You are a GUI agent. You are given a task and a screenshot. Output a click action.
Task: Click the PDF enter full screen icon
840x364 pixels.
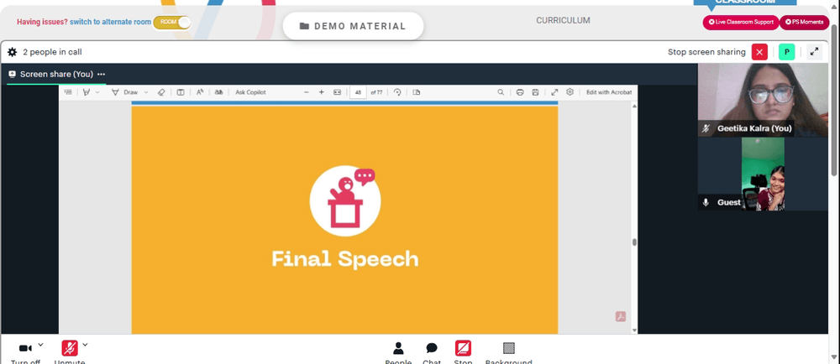pos(554,92)
